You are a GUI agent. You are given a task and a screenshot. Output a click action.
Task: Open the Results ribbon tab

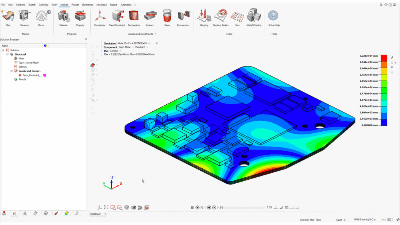pos(75,5)
